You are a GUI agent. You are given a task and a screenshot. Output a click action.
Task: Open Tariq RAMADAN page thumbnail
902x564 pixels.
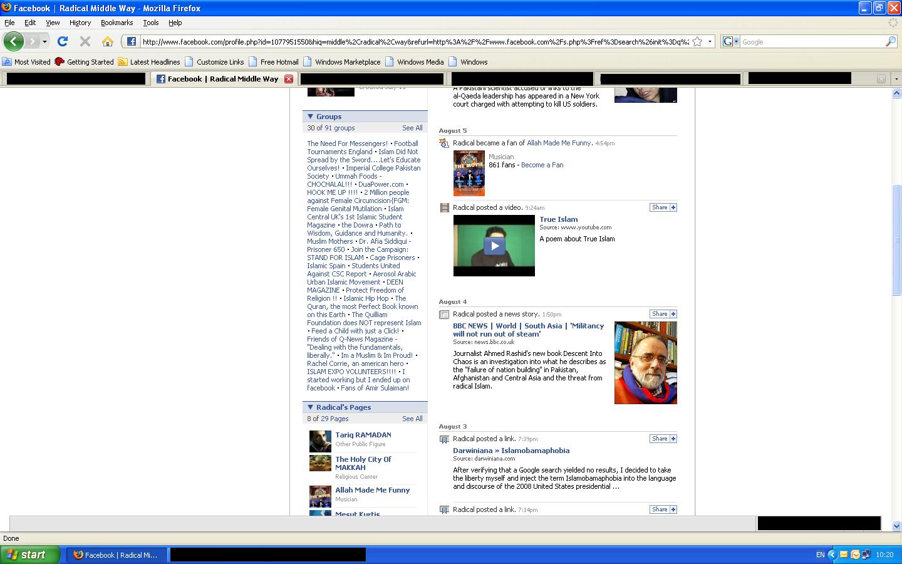point(320,441)
